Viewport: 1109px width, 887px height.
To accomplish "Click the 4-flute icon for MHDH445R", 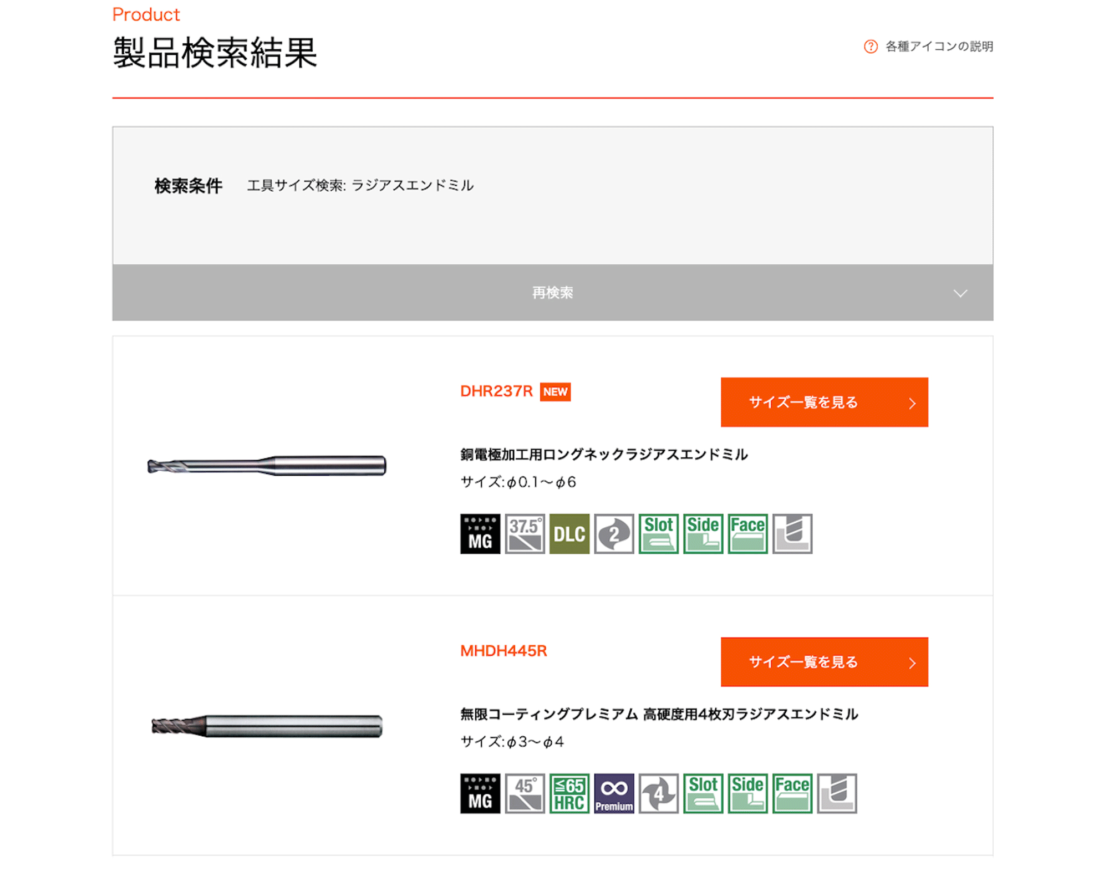I will [659, 793].
